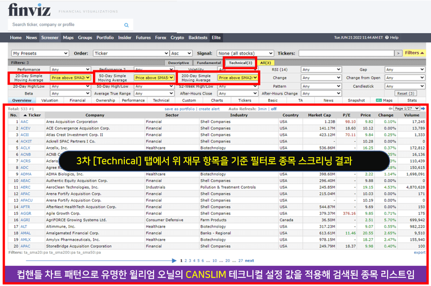Click save as portfolio link
Image resolution: width=431 pixels, height=286 pixels.
coord(179,109)
